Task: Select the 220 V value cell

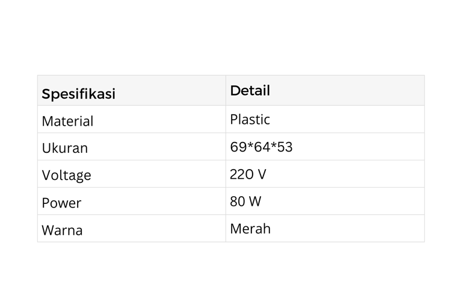Action: click(247, 174)
